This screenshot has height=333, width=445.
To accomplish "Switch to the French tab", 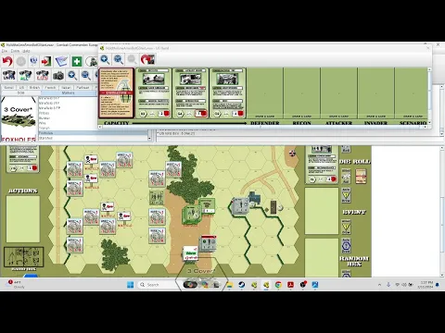I will click(x=50, y=88).
